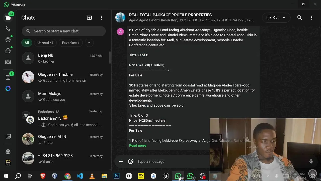Click Olugbemi - Tmobile profile photo
Screen dimensions: 321x181
(28, 77)
